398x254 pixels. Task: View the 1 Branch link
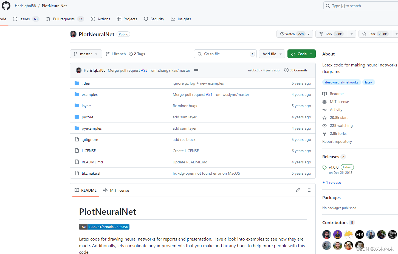(116, 54)
